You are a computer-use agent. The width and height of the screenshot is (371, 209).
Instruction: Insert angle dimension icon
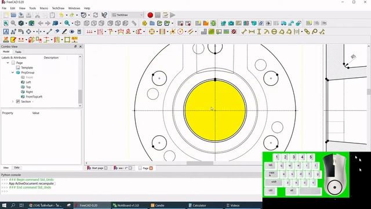(x=282, y=31)
